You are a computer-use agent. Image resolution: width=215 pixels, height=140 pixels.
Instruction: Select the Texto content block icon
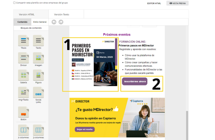click(x=38, y=41)
